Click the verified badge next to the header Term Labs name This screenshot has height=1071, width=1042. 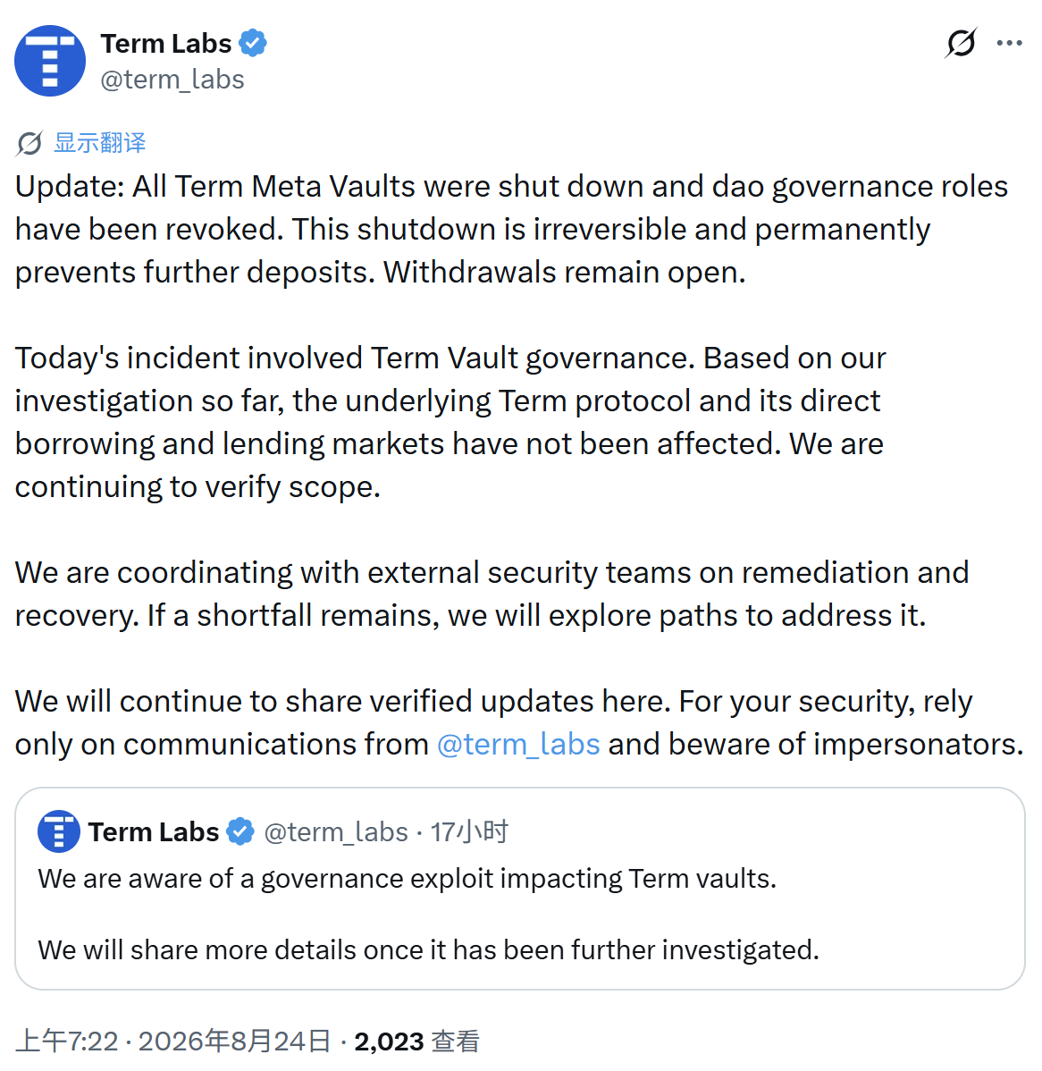(253, 43)
